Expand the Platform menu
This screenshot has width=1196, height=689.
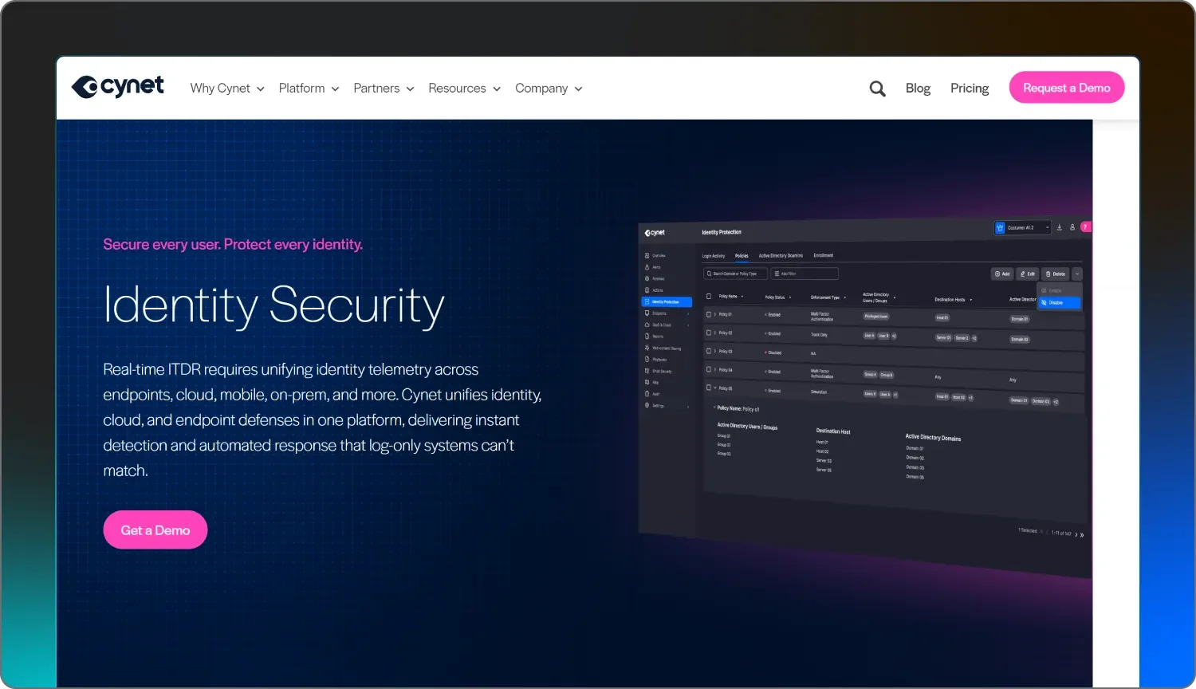coord(309,89)
